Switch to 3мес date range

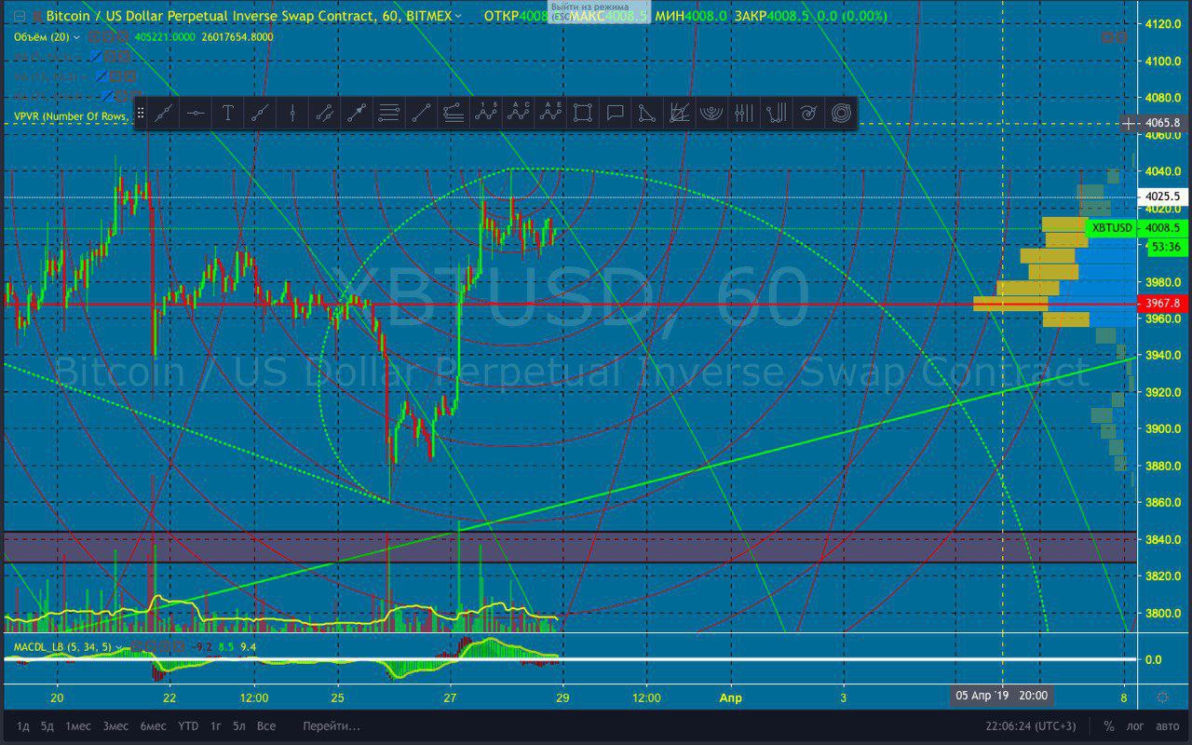tap(115, 726)
